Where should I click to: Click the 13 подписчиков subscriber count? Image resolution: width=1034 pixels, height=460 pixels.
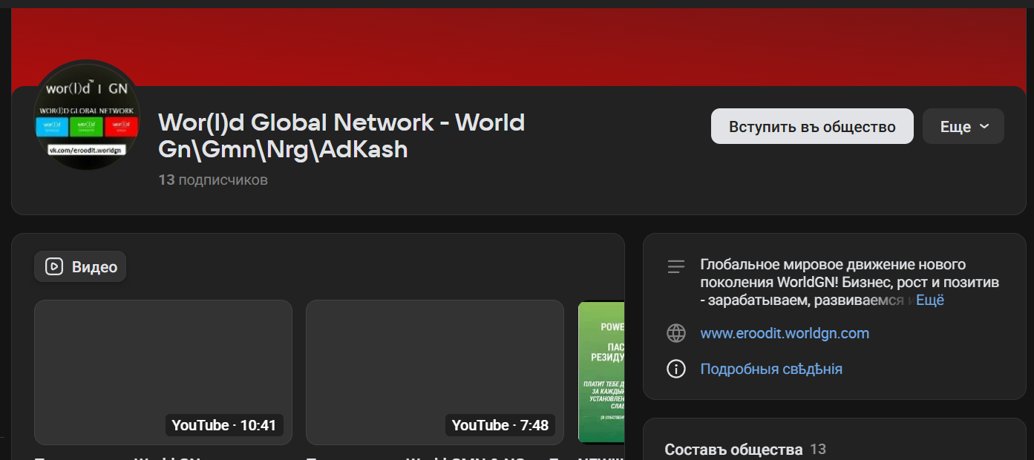[x=212, y=180]
